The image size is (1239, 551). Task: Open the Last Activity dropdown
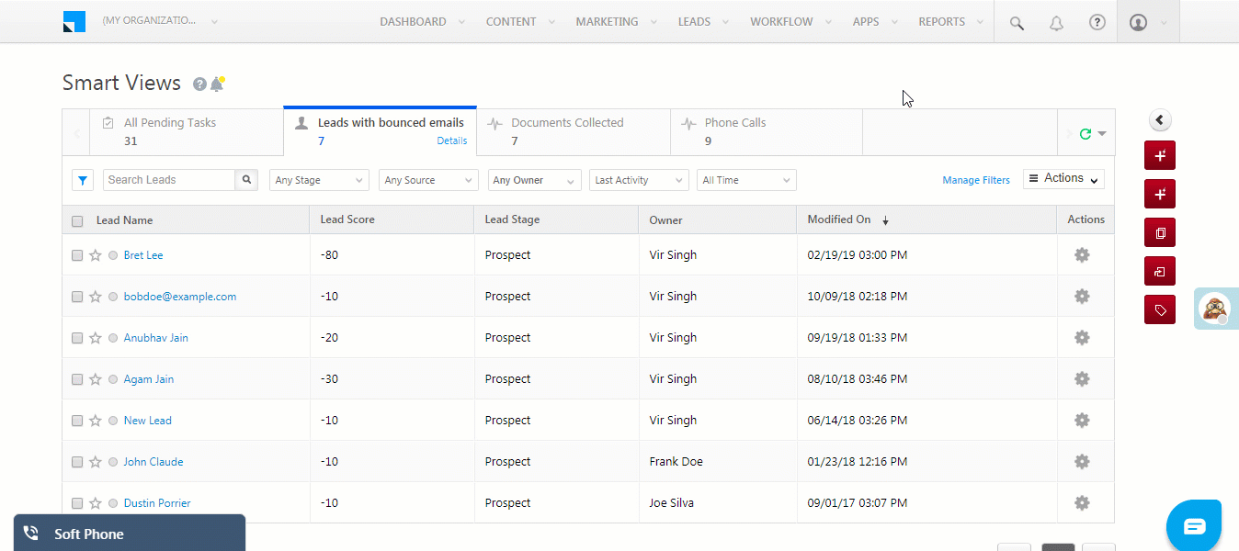coord(639,180)
